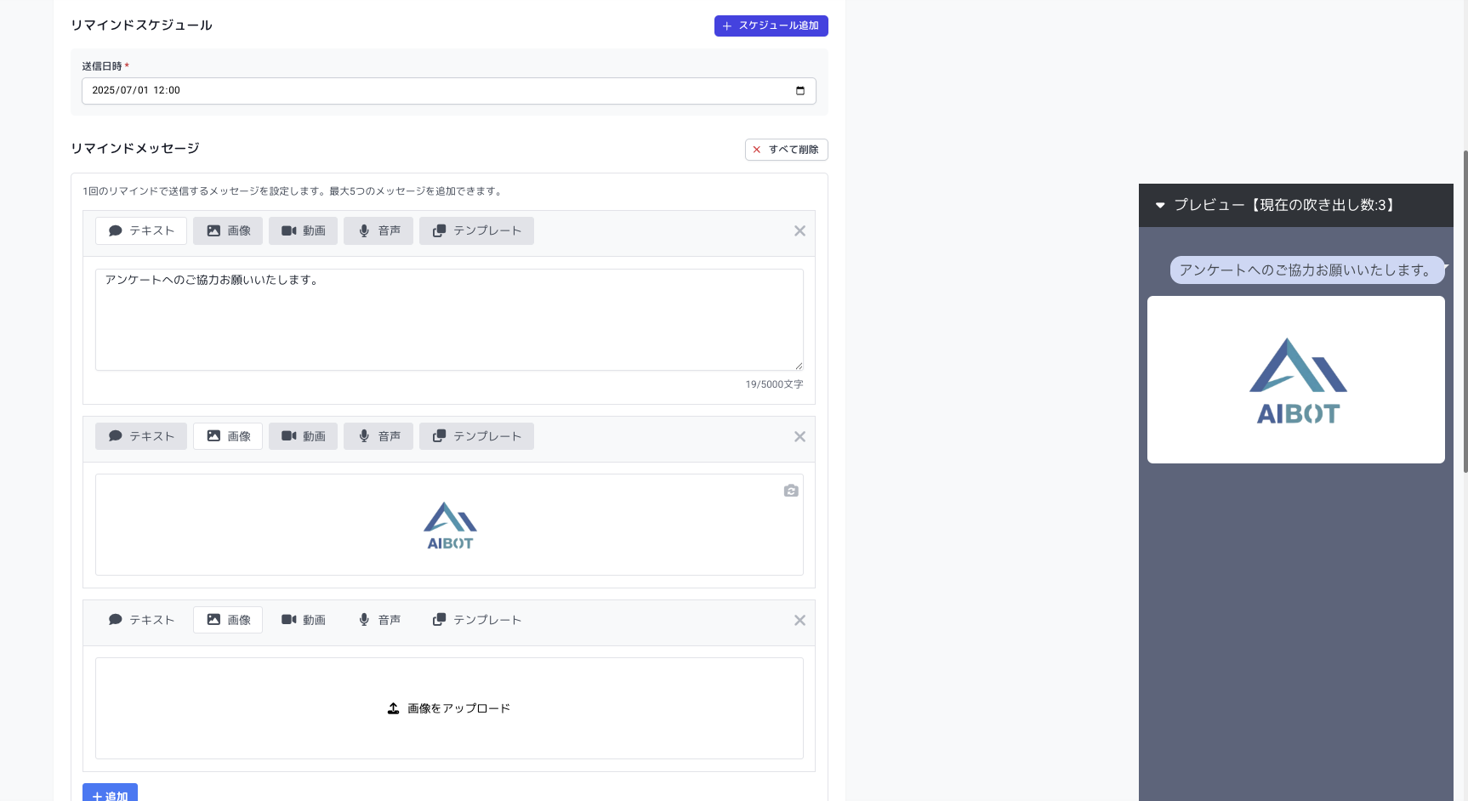This screenshot has width=1468, height=801.
Task: Click the AIBOT image in preview panel
Action: coord(1296,380)
